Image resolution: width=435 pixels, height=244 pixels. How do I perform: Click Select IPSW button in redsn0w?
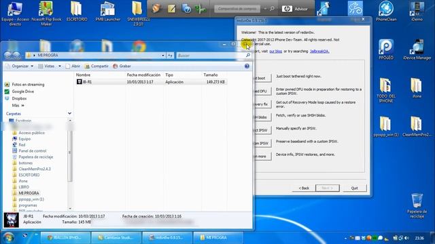point(262,130)
